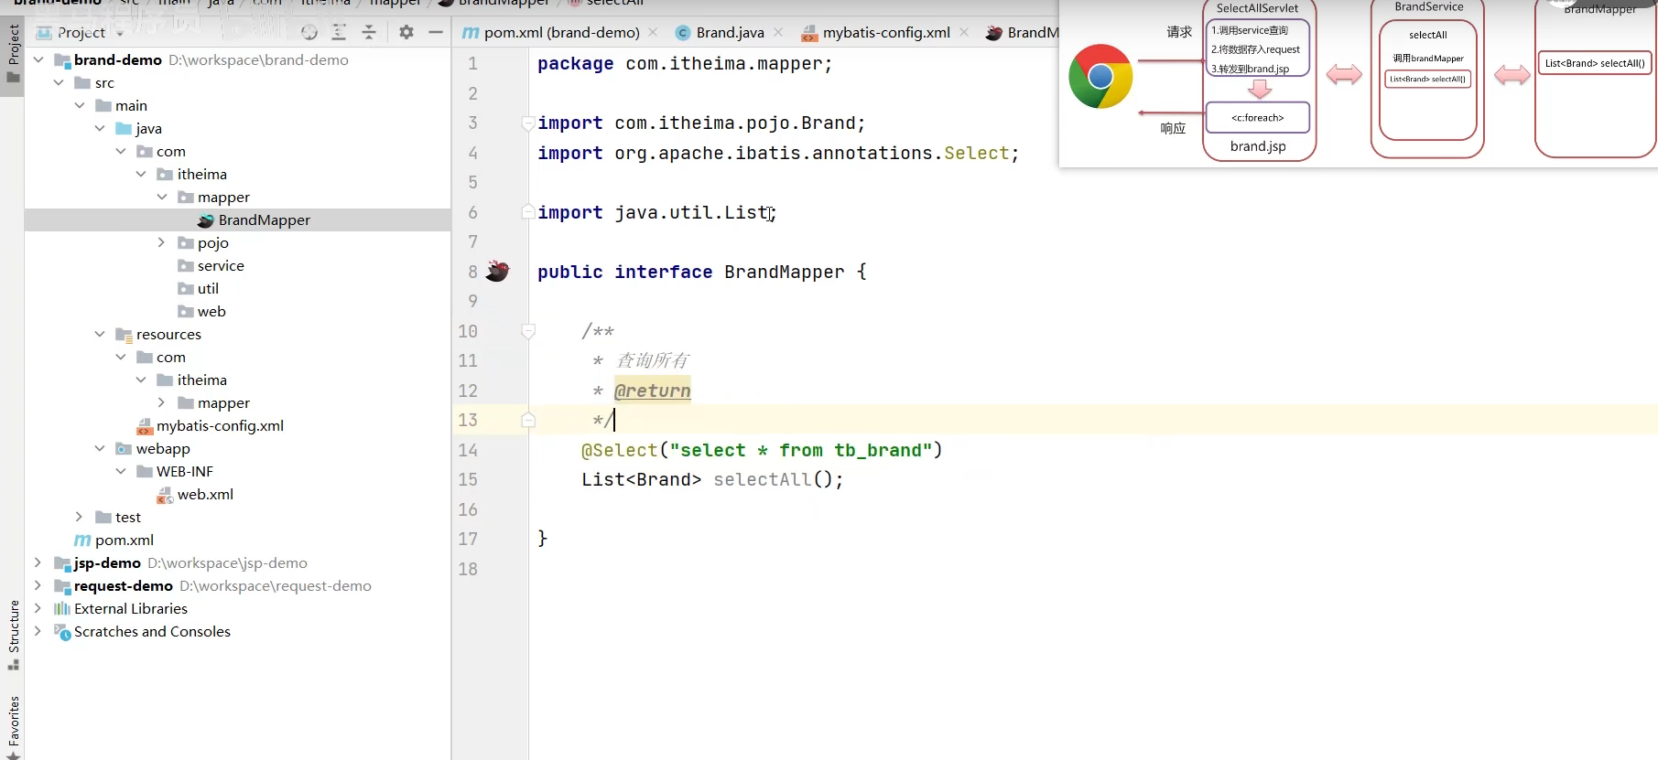Collapse the webapp folder
Image resolution: width=1658 pixels, height=760 pixels.
[x=100, y=448]
